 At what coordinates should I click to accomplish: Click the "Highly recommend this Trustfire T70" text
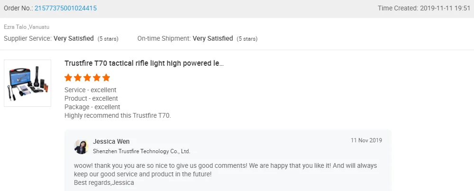coord(118,115)
